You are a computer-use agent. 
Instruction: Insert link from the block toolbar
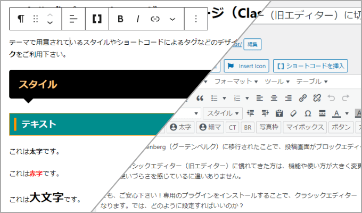point(155,19)
